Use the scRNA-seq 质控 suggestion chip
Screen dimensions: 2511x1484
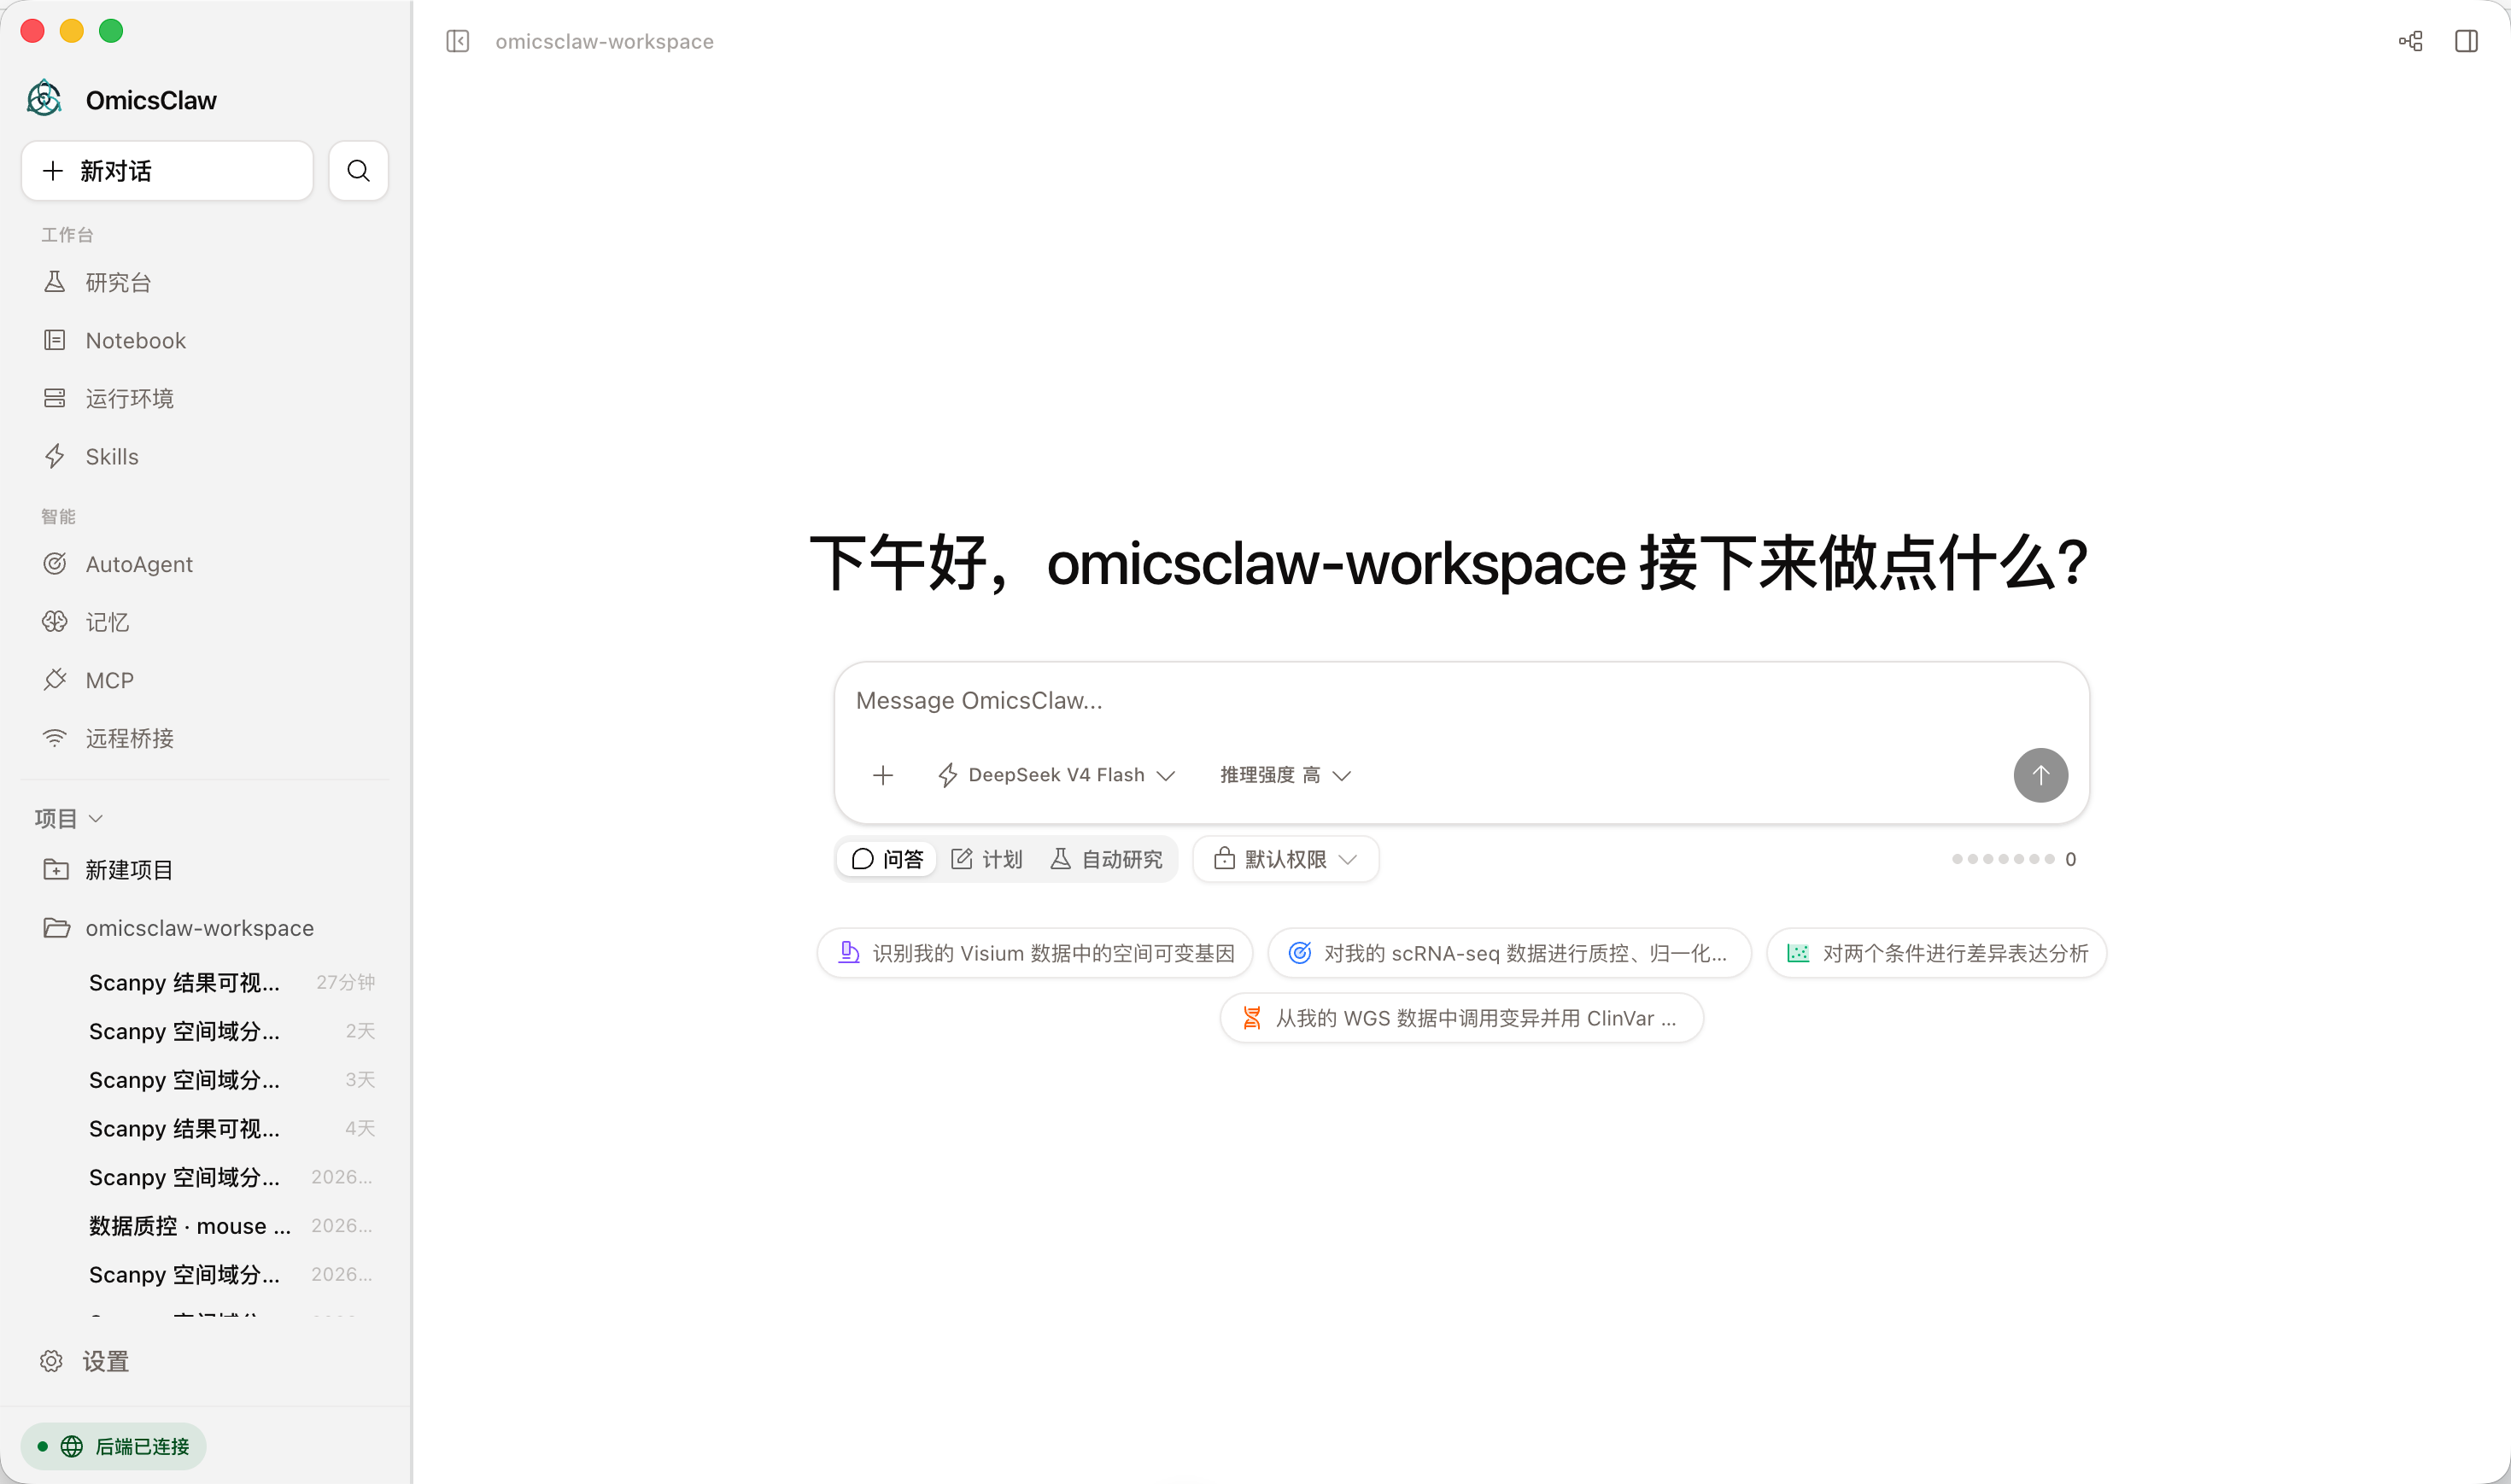pyautogui.click(x=1508, y=954)
